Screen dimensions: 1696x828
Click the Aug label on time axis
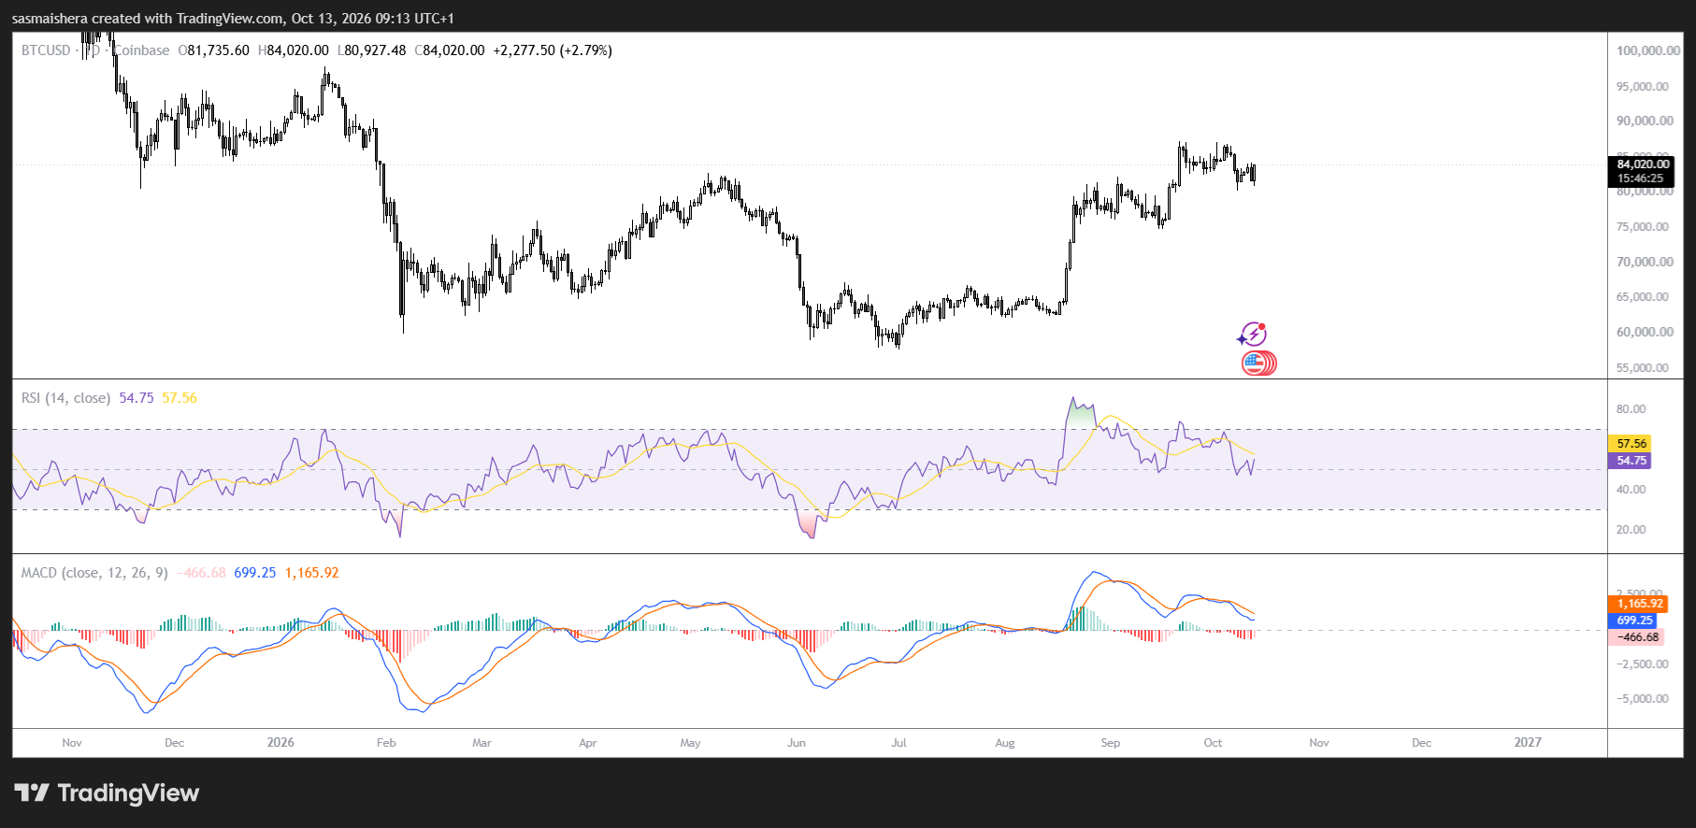1005,743
